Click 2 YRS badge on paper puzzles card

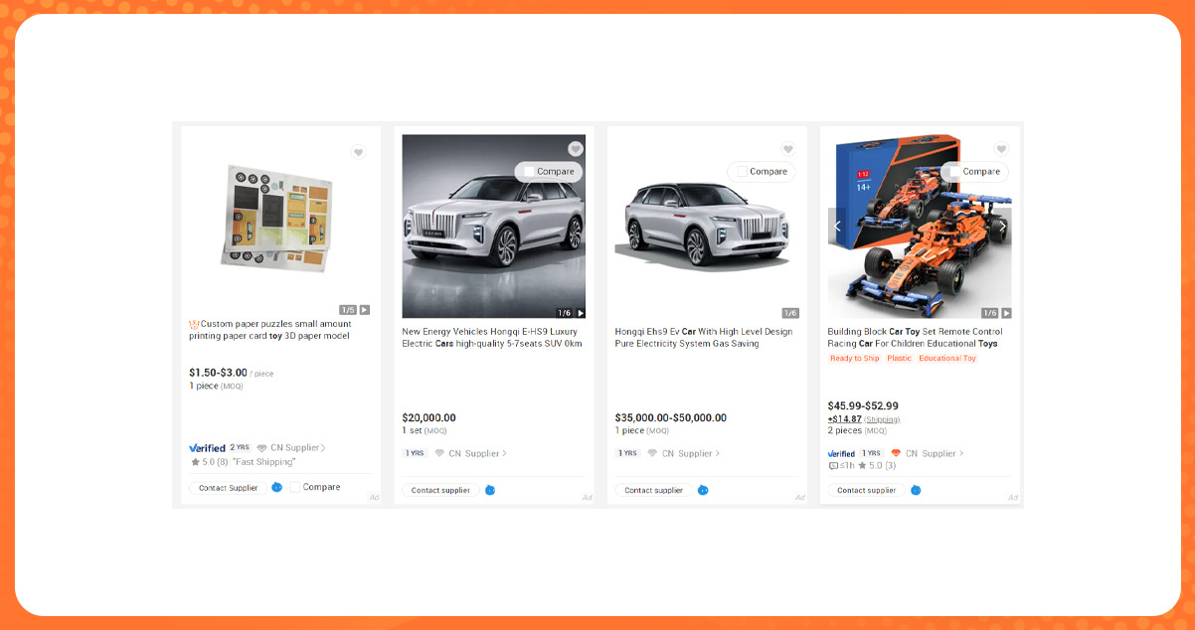[241, 447]
